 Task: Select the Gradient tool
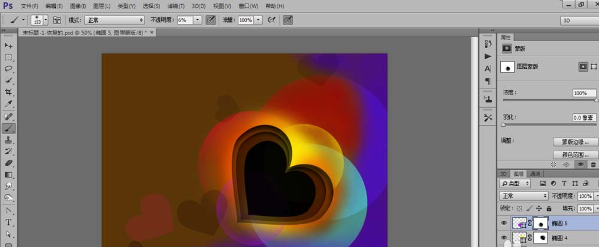point(9,175)
